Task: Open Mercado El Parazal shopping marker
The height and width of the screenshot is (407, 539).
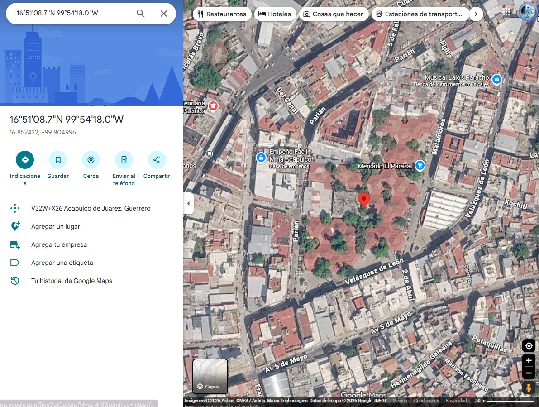Action: (x=420, y=165)
